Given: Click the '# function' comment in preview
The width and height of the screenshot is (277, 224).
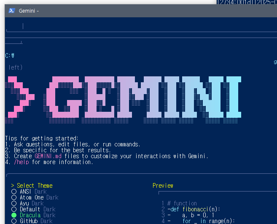Looking at the screenshot, I should pyautogui.click(x=182, y=203).
